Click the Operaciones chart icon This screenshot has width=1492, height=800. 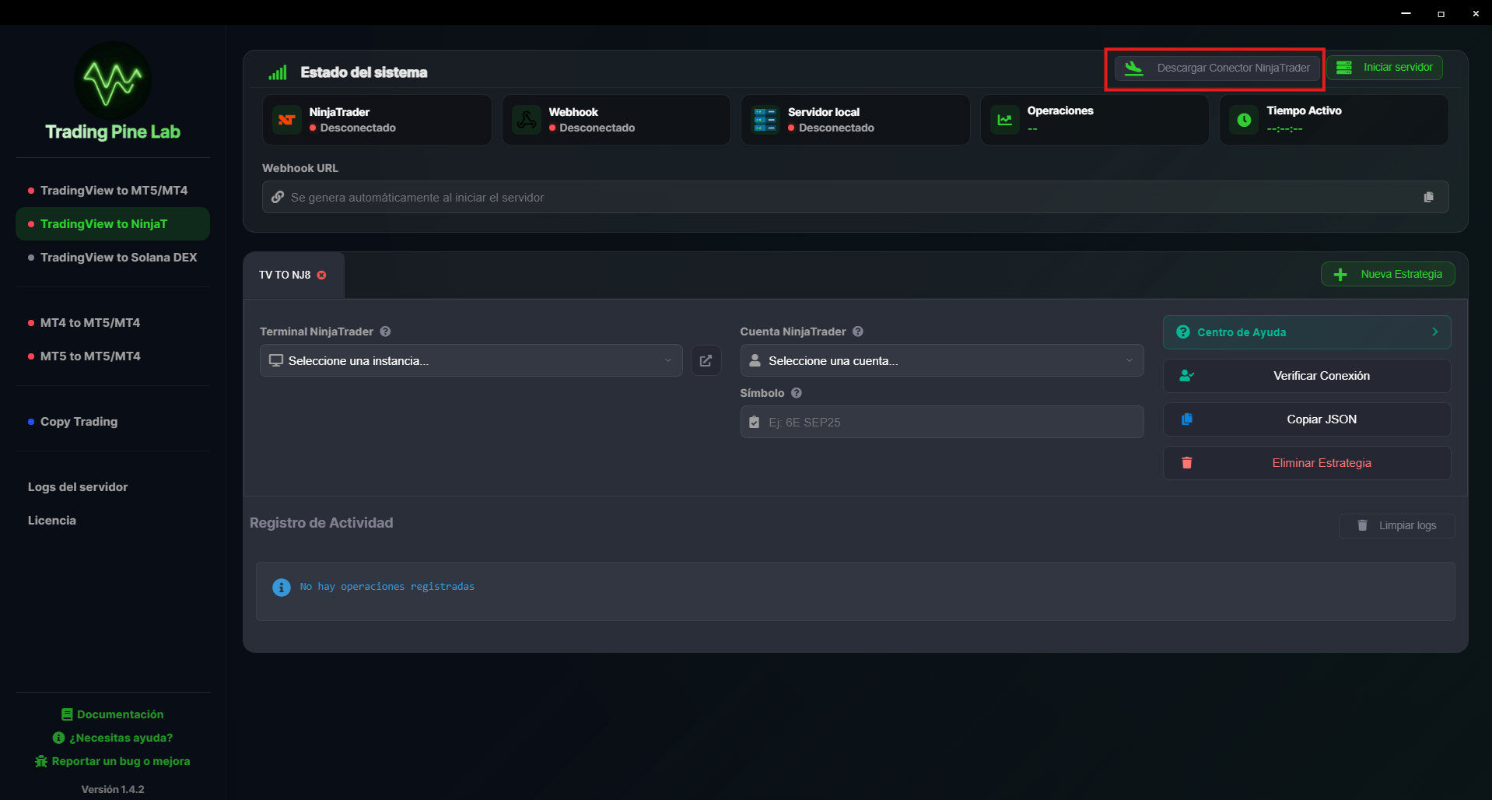tap(1004, 119)
